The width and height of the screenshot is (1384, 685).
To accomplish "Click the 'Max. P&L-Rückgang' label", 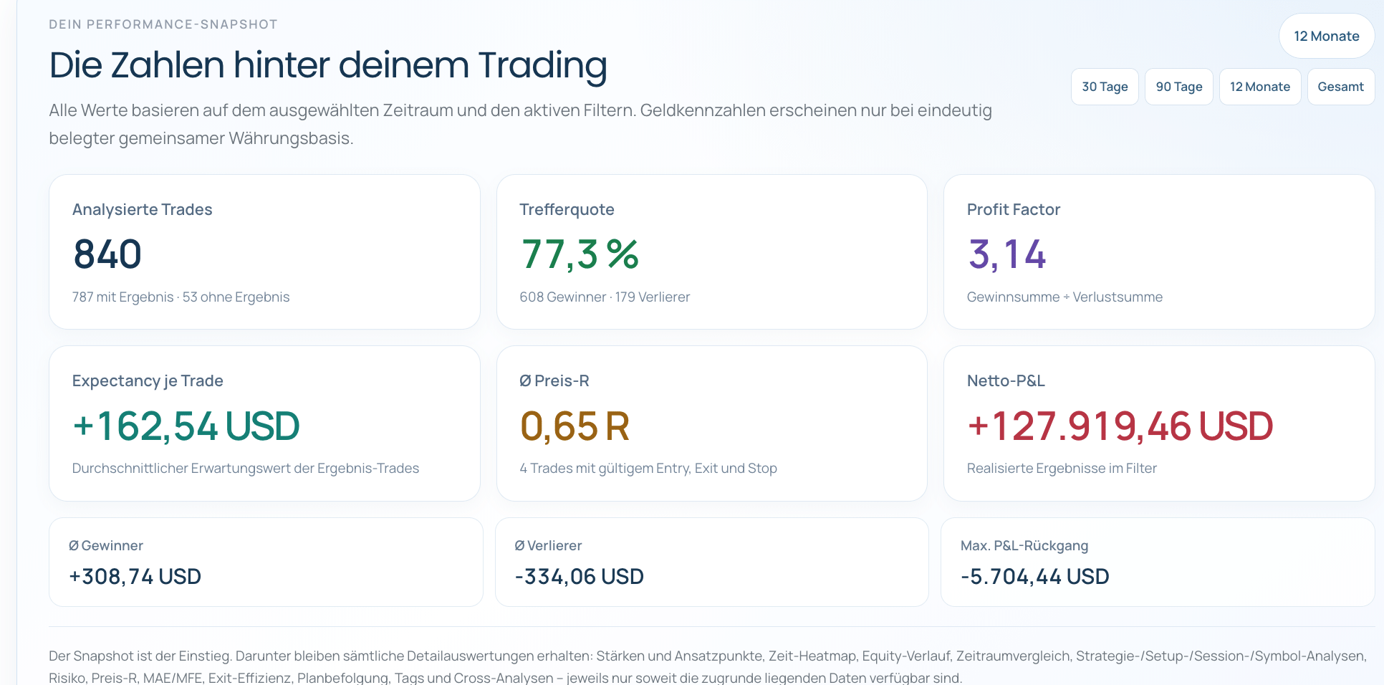I will coord(1024,545).
